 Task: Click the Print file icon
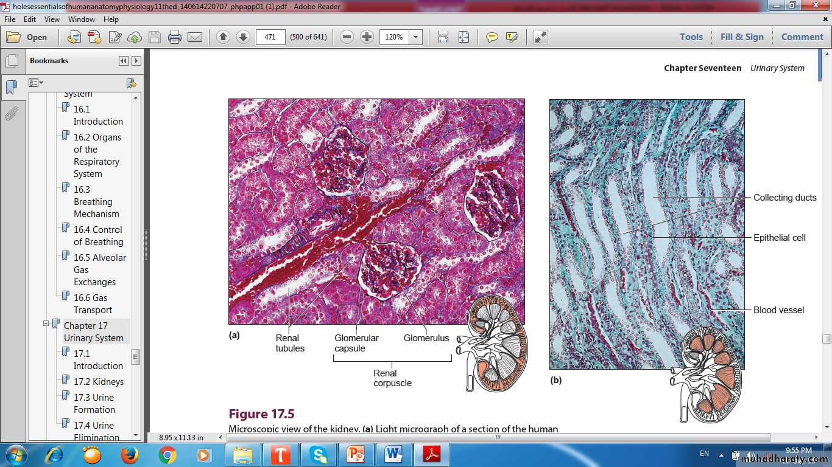[x=175, y=37]
